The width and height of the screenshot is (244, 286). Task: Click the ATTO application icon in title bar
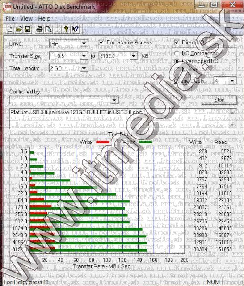click(x=7, y=7)
